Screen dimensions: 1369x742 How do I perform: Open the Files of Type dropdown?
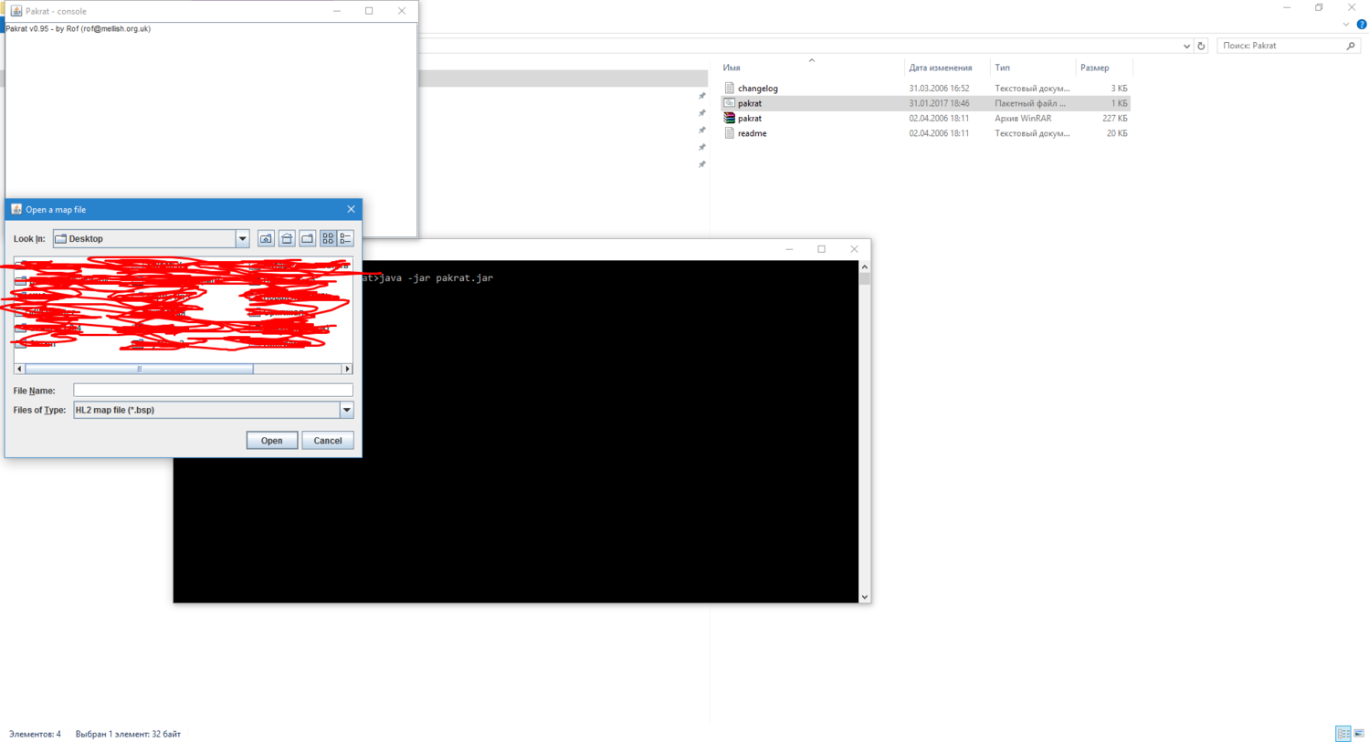tap(346, 411)
